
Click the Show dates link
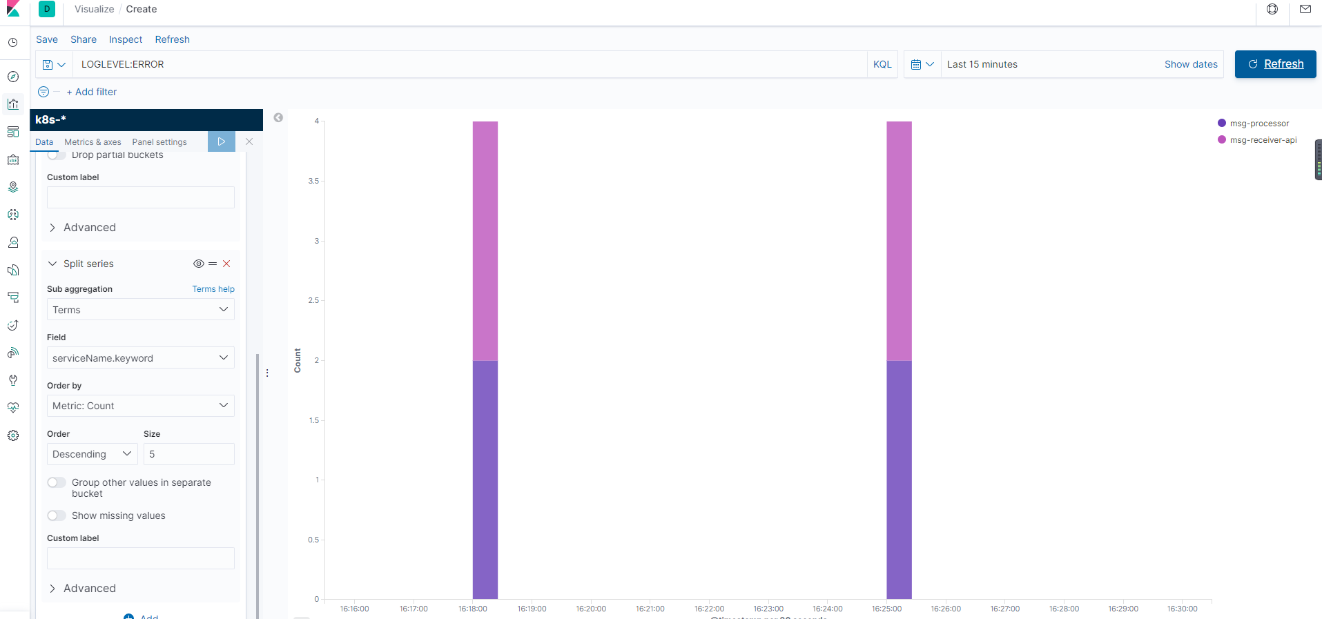[1191, 64]
